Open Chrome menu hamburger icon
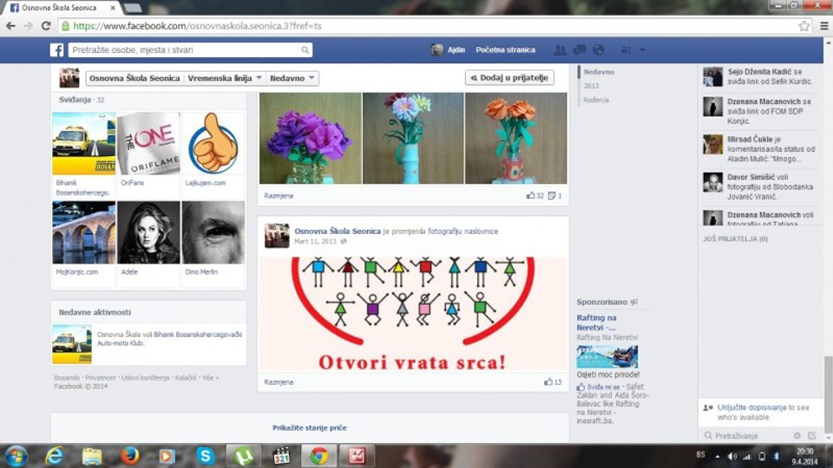The height and width of the screenshot is (468, 833). pos(824,26)
